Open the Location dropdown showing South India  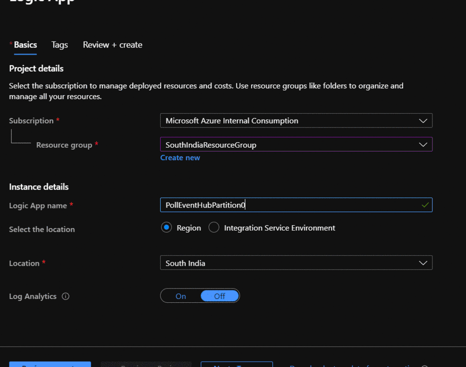click(296, 263)
